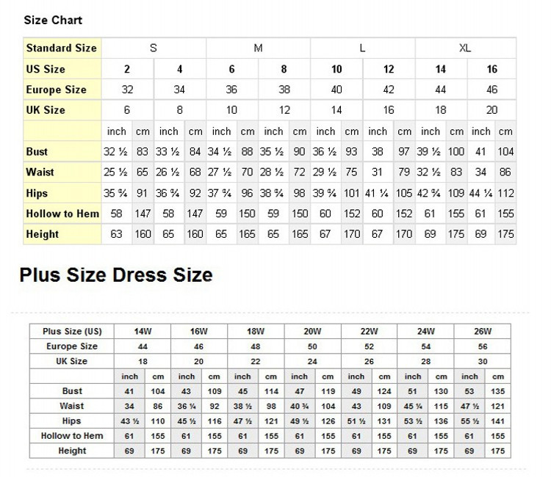Viewport: 551px width, 477px height.
Task: Click Europe Size 56 in plus size table
Action: [x=483, y=346]
